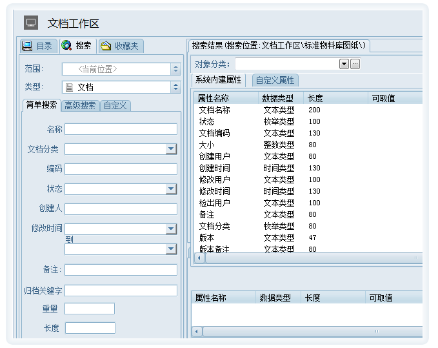Select the 文档编码 row in attribute table

[x=215, y=133]
